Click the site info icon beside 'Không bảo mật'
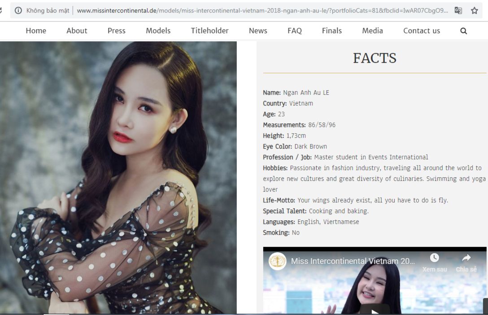 [x=18, y=10]
